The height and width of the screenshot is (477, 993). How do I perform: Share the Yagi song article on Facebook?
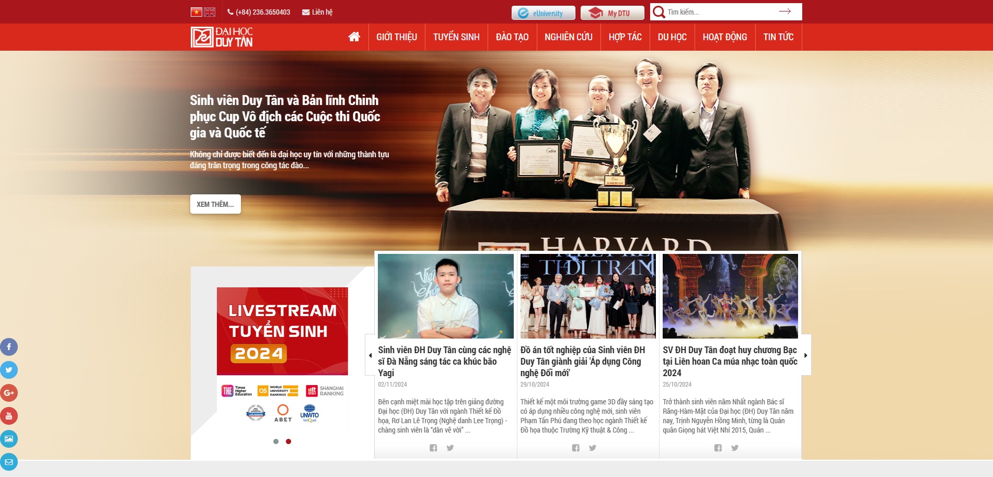(433, 448)
